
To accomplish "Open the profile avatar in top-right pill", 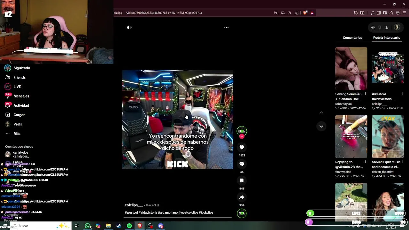I will 397,27.
